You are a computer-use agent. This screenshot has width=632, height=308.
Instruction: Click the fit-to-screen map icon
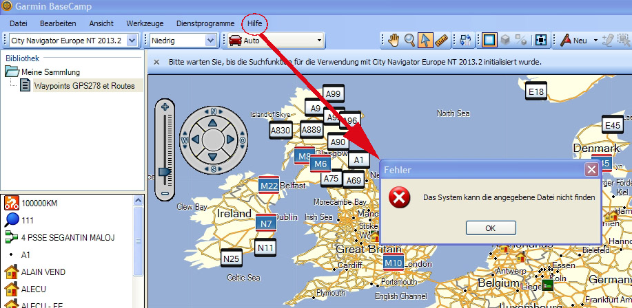540,40
